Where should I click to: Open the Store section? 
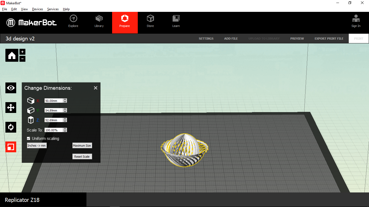(150, 21)
